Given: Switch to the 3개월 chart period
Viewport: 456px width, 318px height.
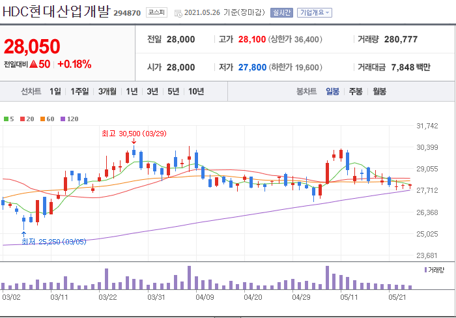Looking at the screenshot, I should 107,91.
